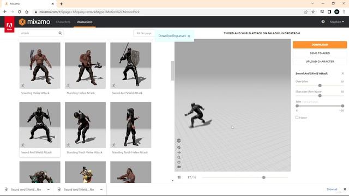Open the Stephen account dropdown
Viewport: 349px width, 196px height.
(x=337, y=22)
